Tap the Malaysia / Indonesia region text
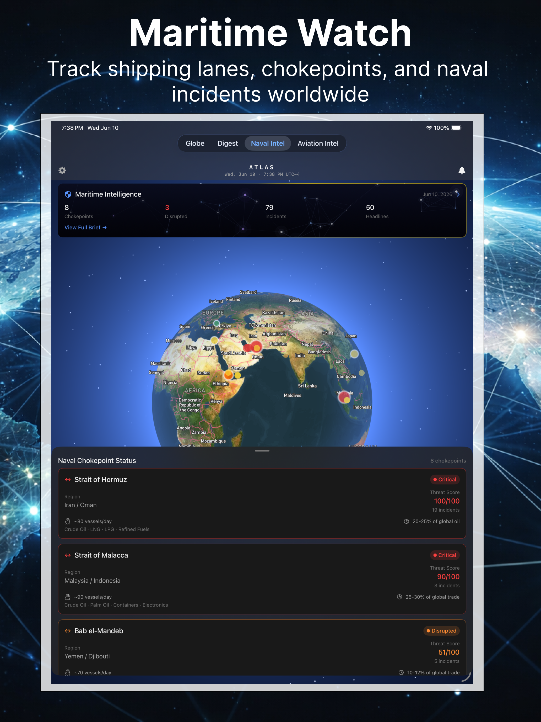This screenshot has width=541, height=722. (92, 581)
